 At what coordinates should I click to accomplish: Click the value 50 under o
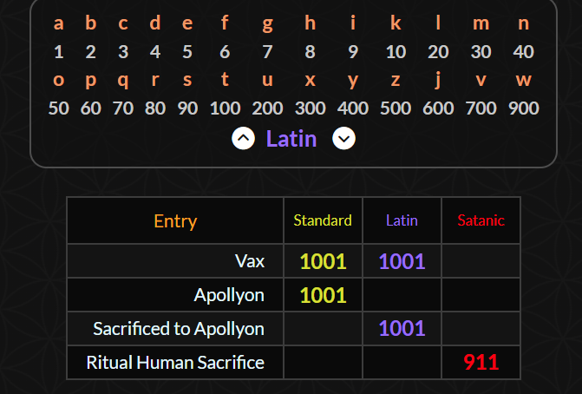pos(59,108)
